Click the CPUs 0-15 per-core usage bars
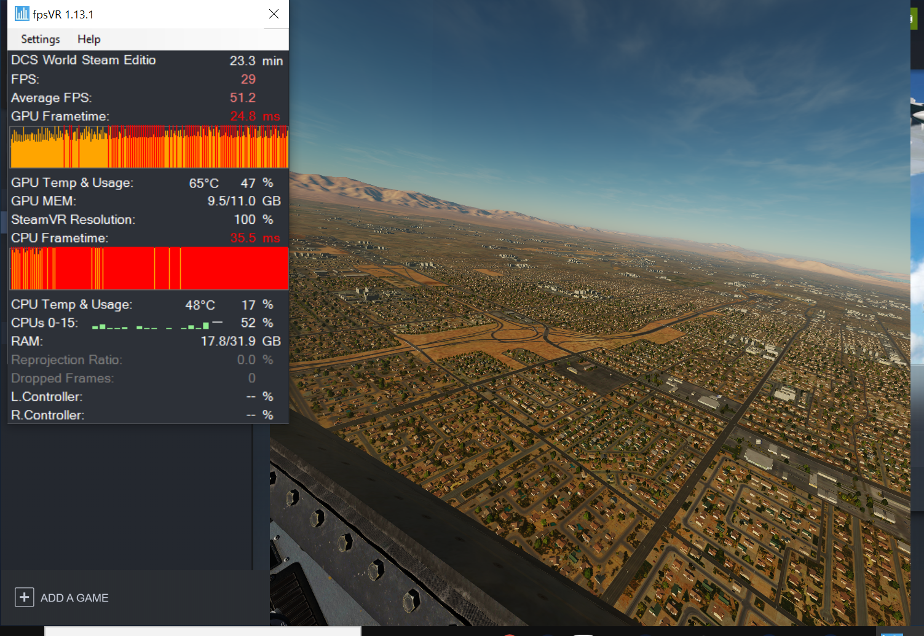Screen dimensions: 924x636 coord(157,324)
